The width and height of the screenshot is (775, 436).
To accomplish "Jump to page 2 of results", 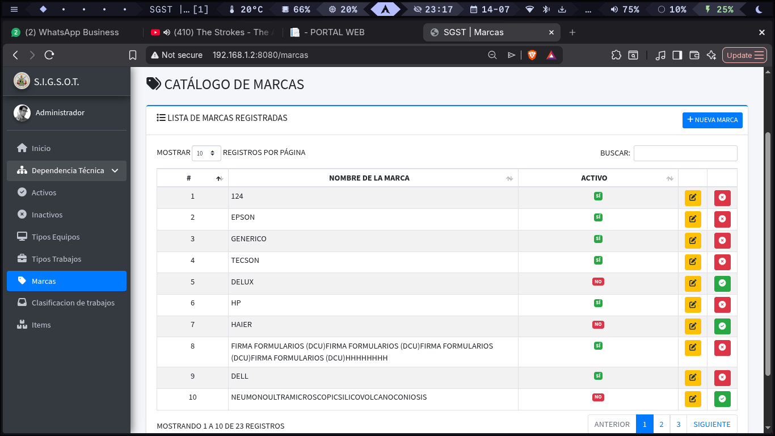I will point(662,424).
